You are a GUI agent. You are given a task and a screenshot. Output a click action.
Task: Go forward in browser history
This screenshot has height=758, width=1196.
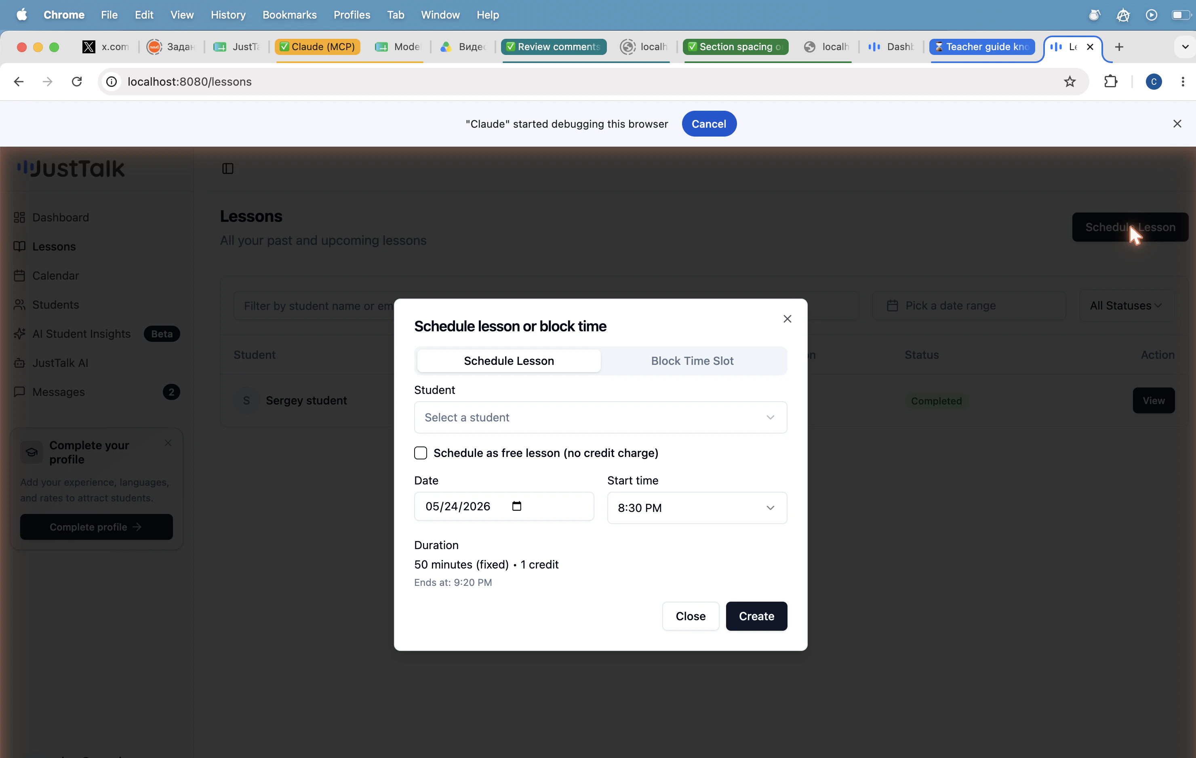point(48,82)
